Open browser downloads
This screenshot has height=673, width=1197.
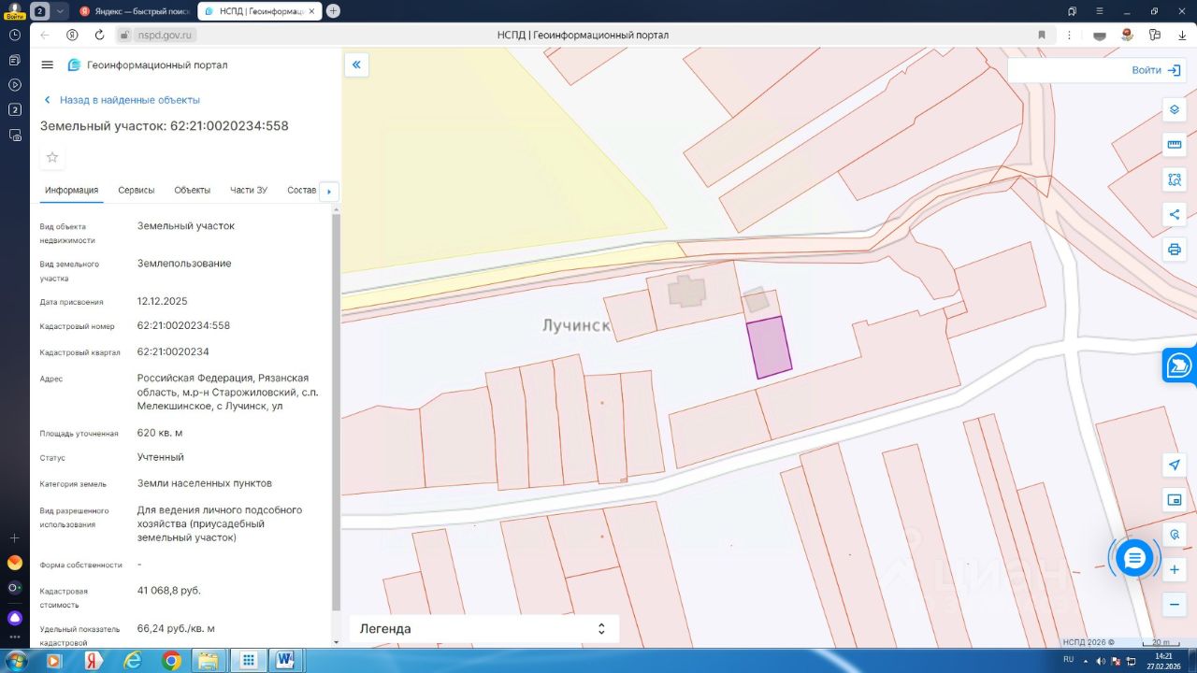click(1182, 35)
